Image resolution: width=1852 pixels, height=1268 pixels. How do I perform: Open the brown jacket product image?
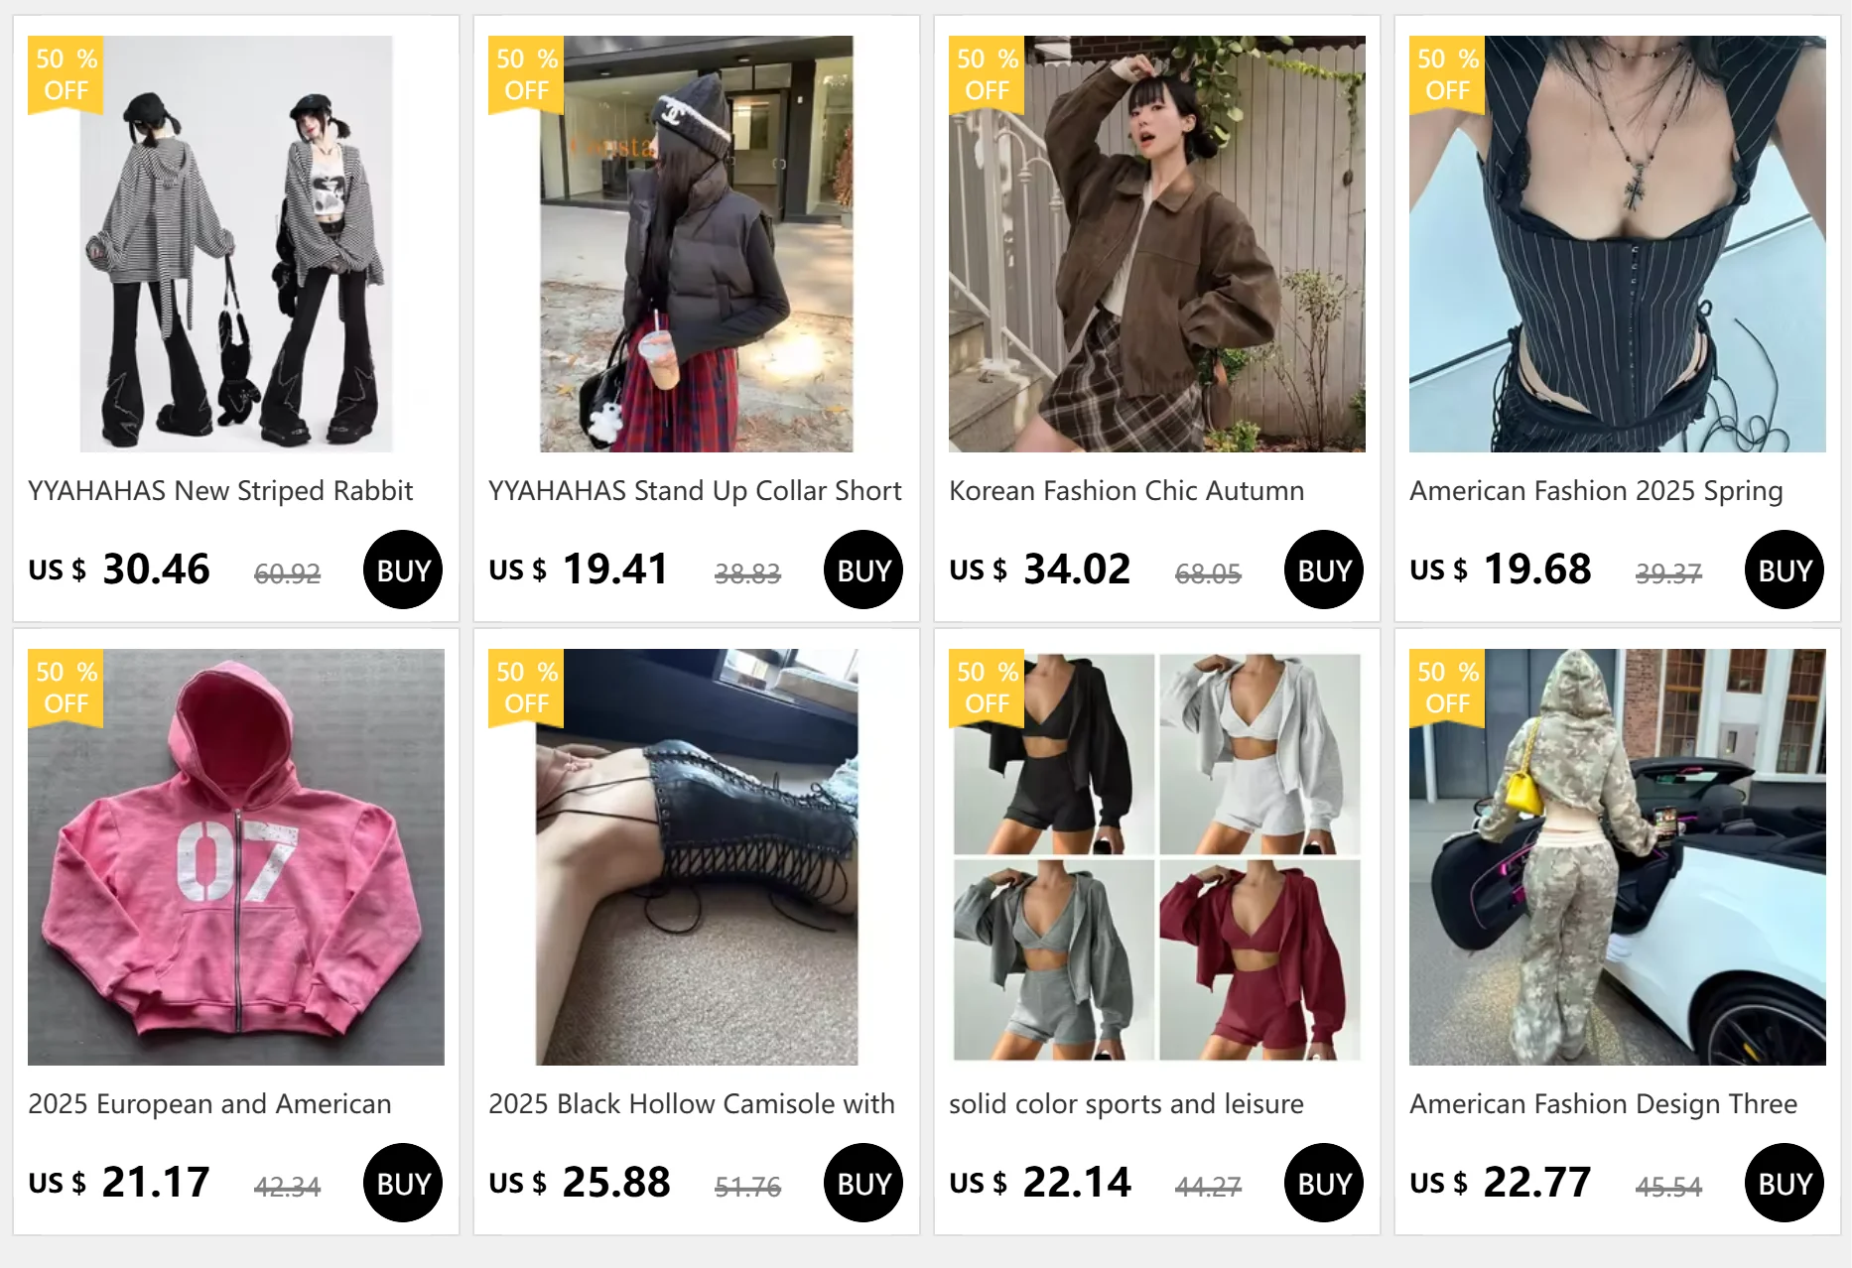click(x=1157, y=244)
